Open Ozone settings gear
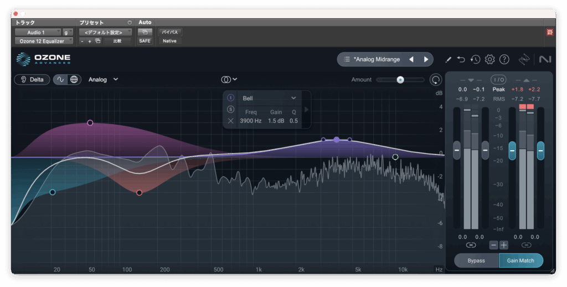Viewport: 567px width, 287px height. tap(489, 59)
